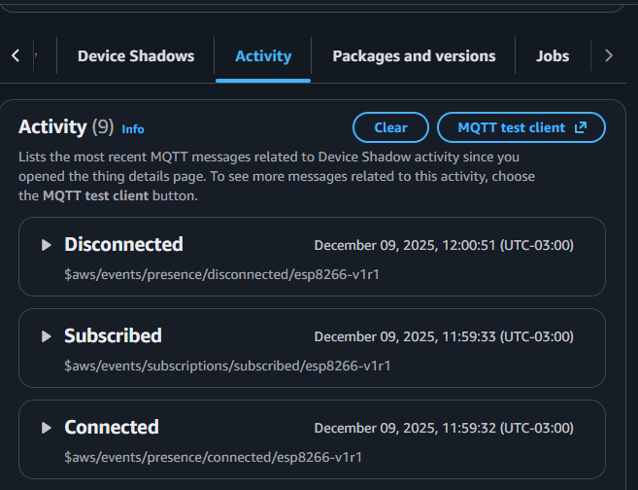Click the Connected event title text
638x490 pixels.
coord(112,427)
